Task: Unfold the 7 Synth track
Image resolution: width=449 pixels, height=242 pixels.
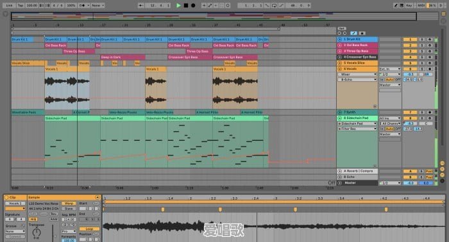Action: [x=339, y=112]
